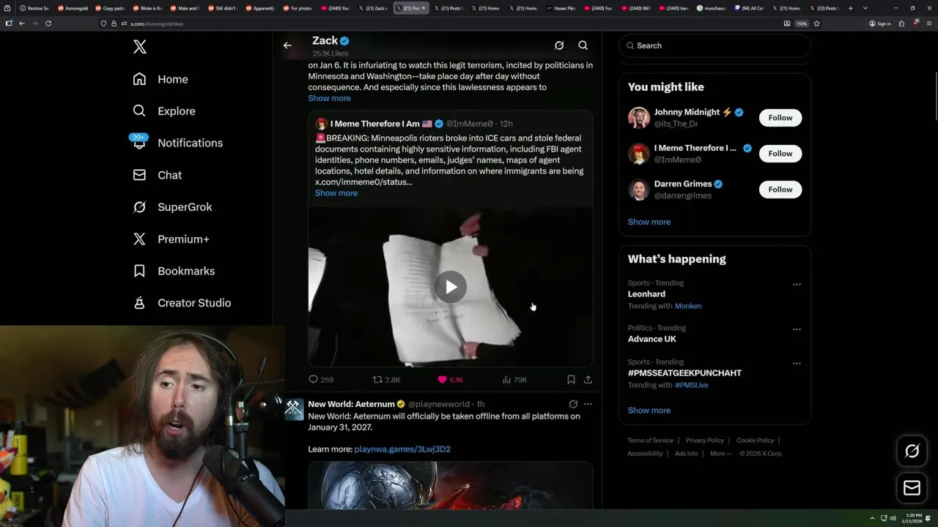938x527 pixels.
Task: Open the #PMSLive trending link
Action: (x=692, y=385)
